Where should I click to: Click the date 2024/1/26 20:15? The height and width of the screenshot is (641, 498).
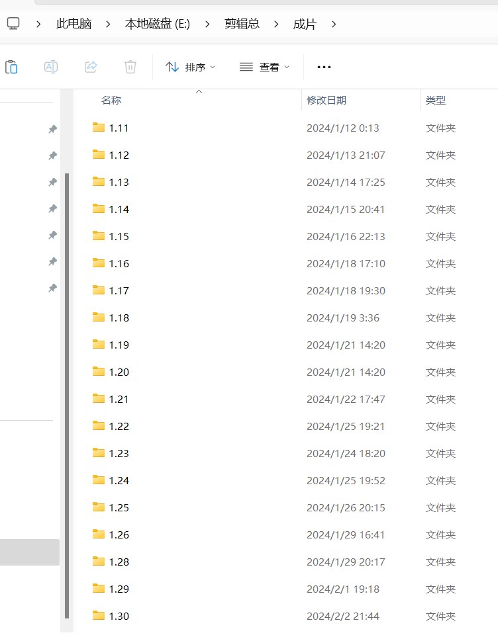coord(346,507)
